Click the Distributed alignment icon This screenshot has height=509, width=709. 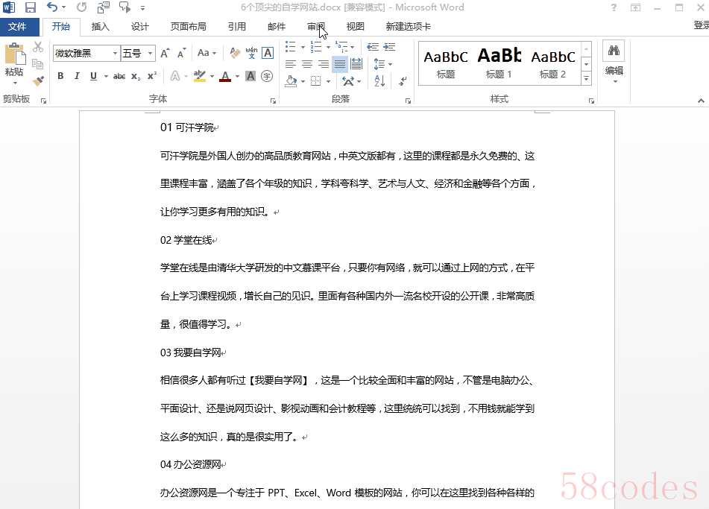(x=356, y=64)
